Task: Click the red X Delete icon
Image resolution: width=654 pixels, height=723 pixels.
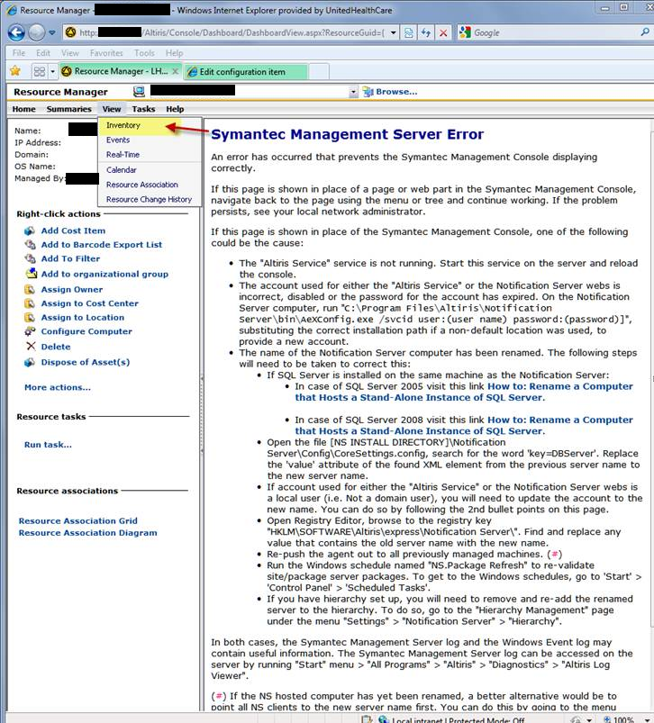Action: (x=31, y=346)
